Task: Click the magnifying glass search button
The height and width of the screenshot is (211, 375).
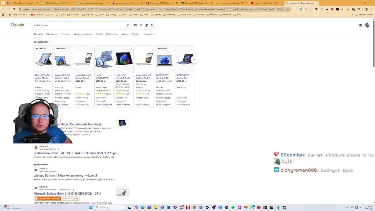Action: (x=152, y=25)
